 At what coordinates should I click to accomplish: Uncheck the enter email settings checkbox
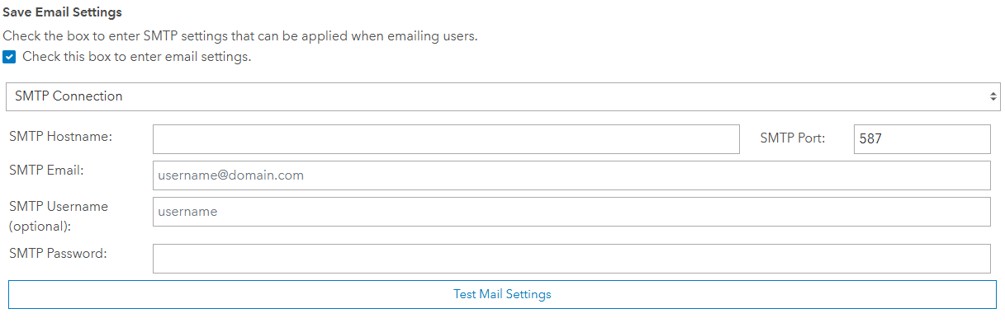click(10, 58)
